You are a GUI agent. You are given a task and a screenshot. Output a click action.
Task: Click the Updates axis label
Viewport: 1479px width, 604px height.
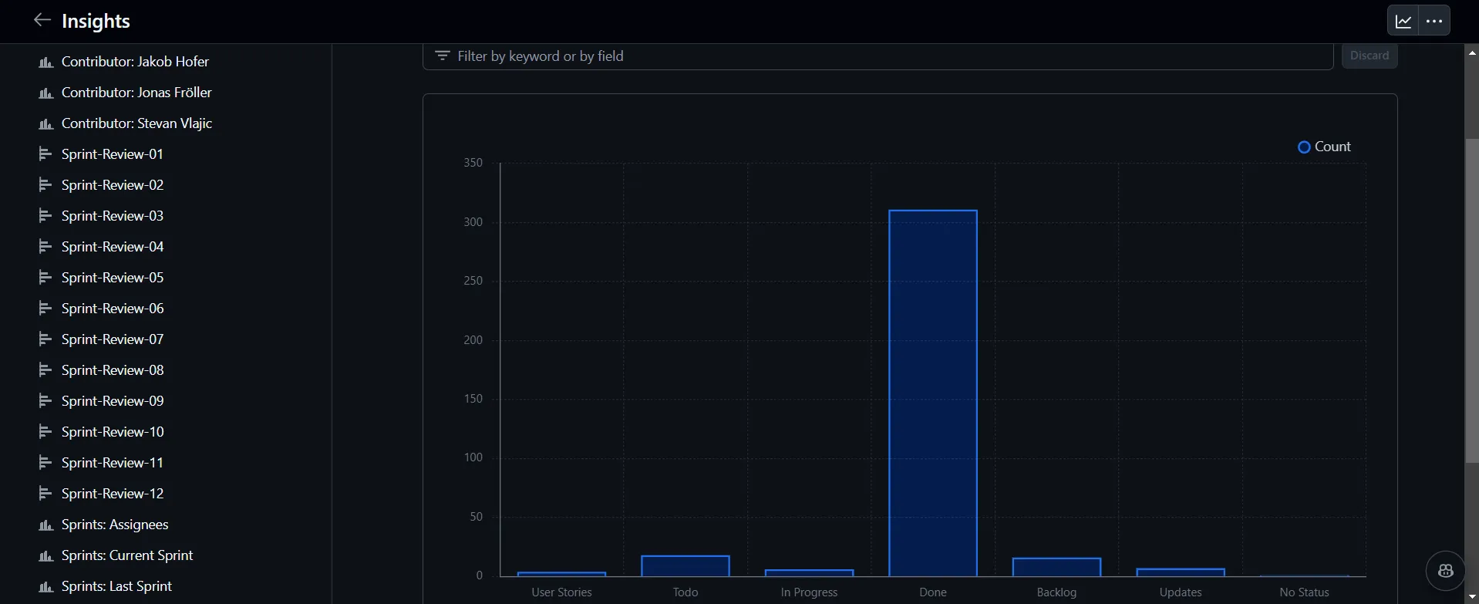[1181, 592]
